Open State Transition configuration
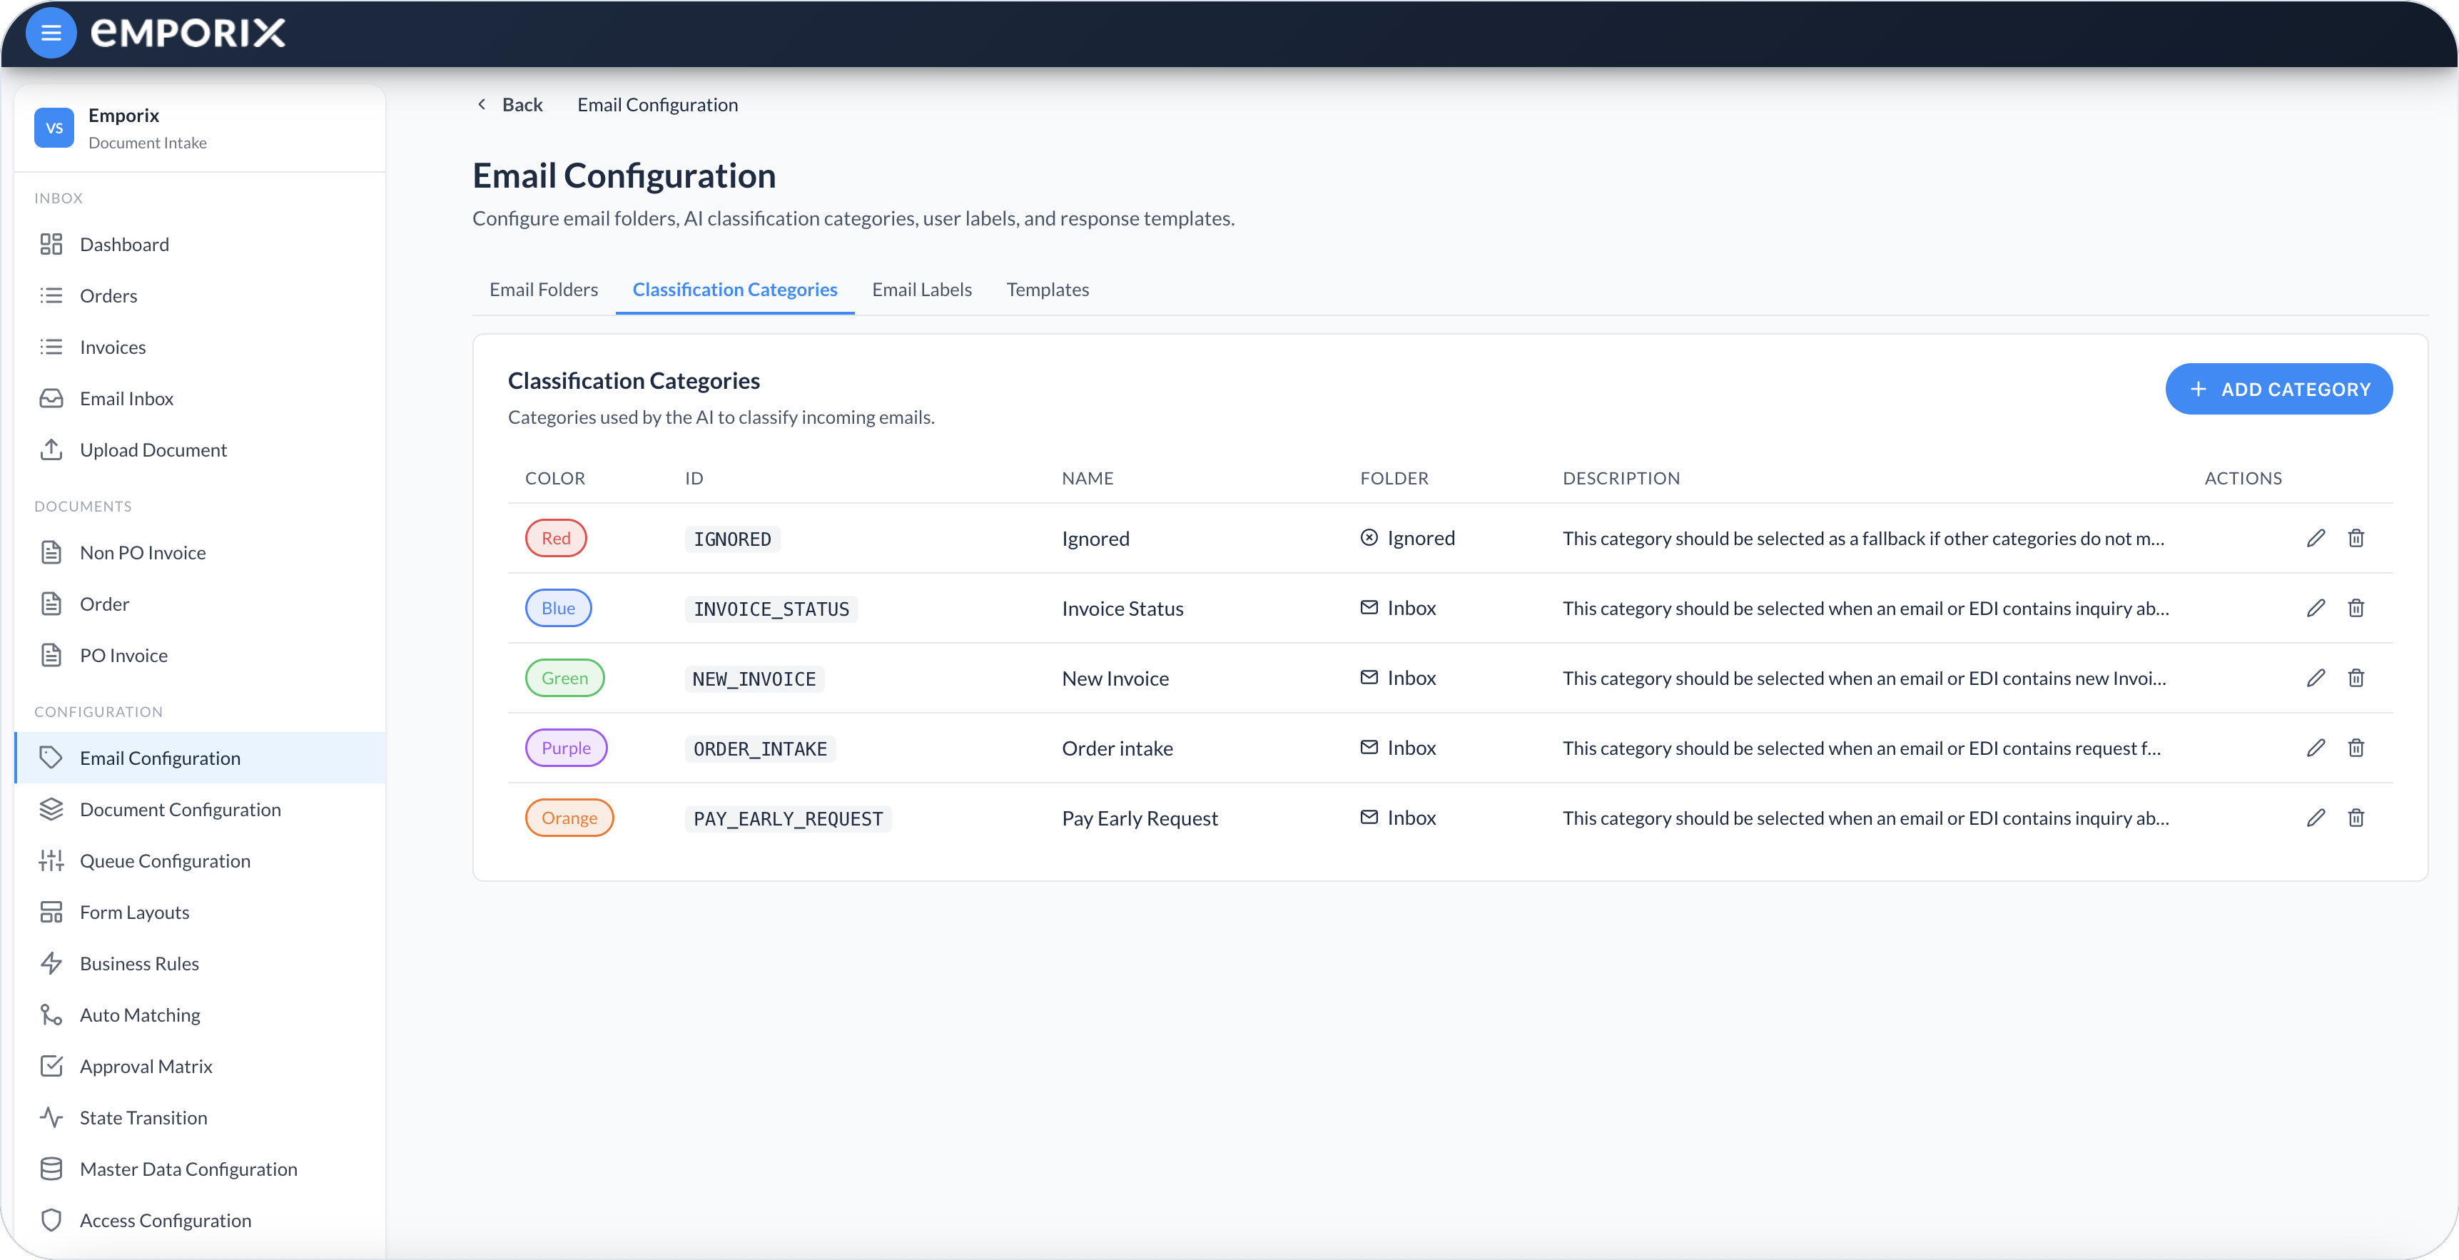 click(x=201, y=1118)
